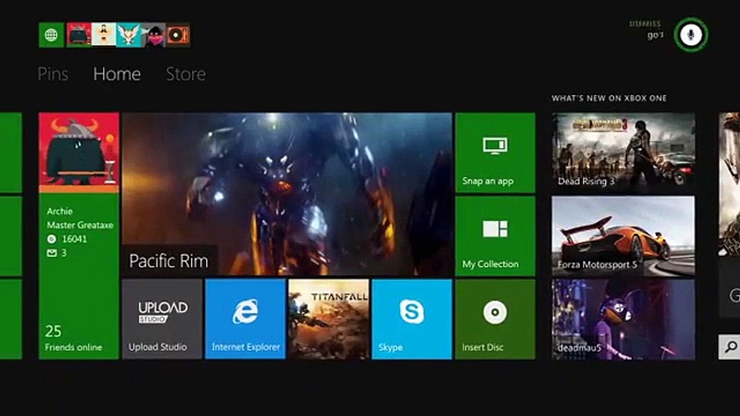
Task: Click the What's New on Xbox One heading
Action: [x=609, y=98]
